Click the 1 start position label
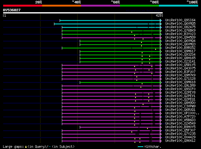The image size is (201, 149). pos(5,15)
